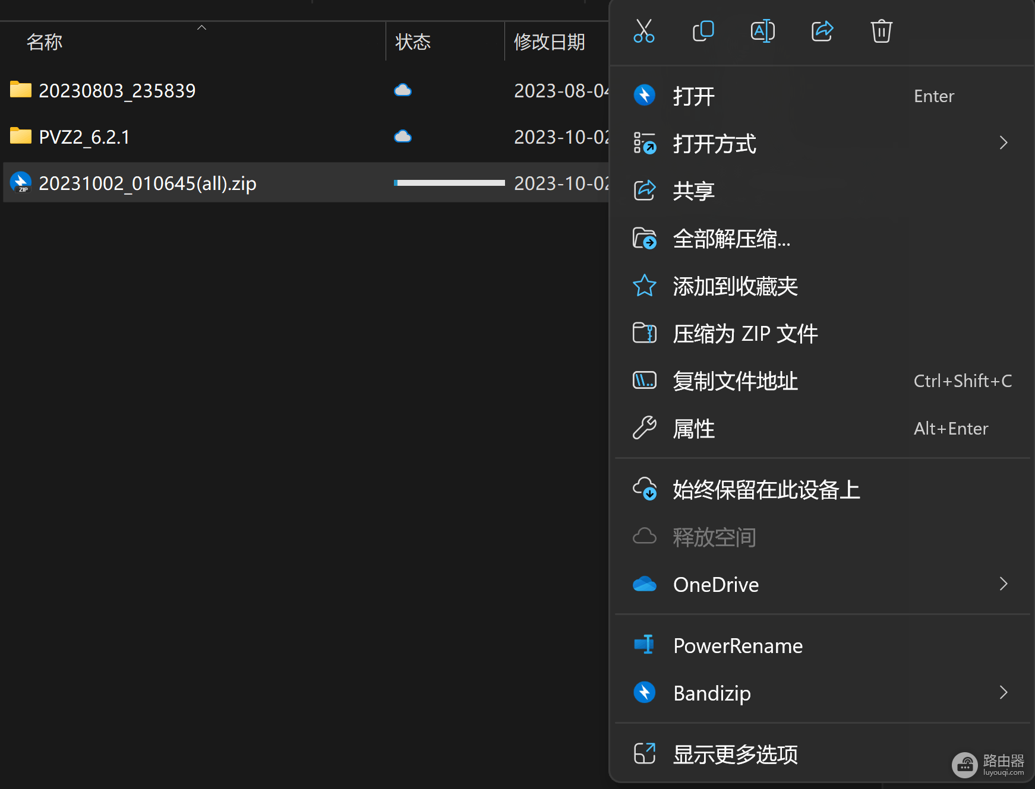Sort by the 状态 column header

click(x=446, y=42)
